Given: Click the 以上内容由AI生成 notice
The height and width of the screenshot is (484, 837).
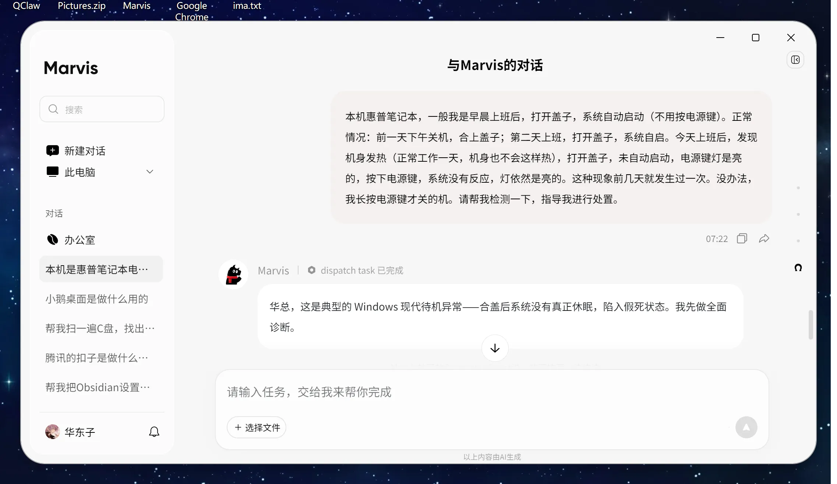Looking at the screenshot, I should pyautogui.click(x=492, y=457).
